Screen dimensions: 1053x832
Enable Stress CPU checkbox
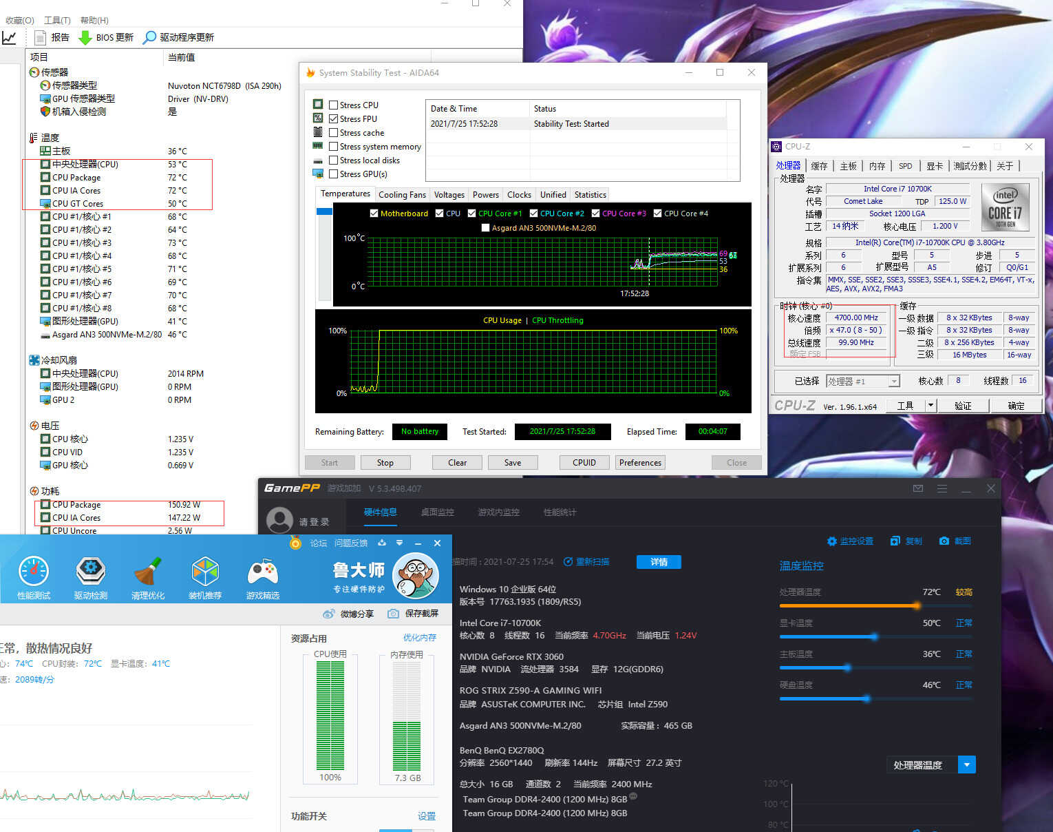(333, 105)
